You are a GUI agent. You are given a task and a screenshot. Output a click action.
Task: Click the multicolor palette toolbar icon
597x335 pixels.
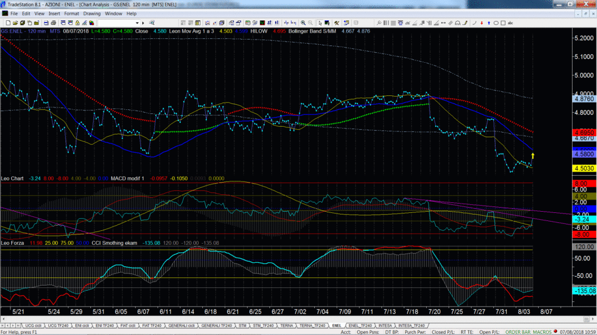[92, 23]
